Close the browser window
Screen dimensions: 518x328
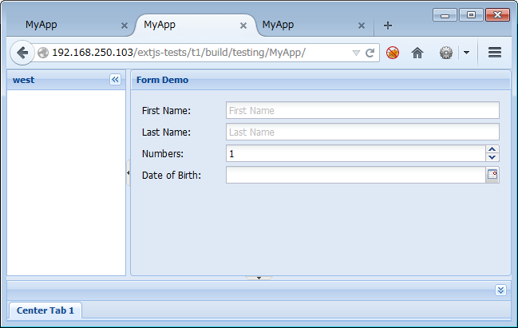[497, 15]
